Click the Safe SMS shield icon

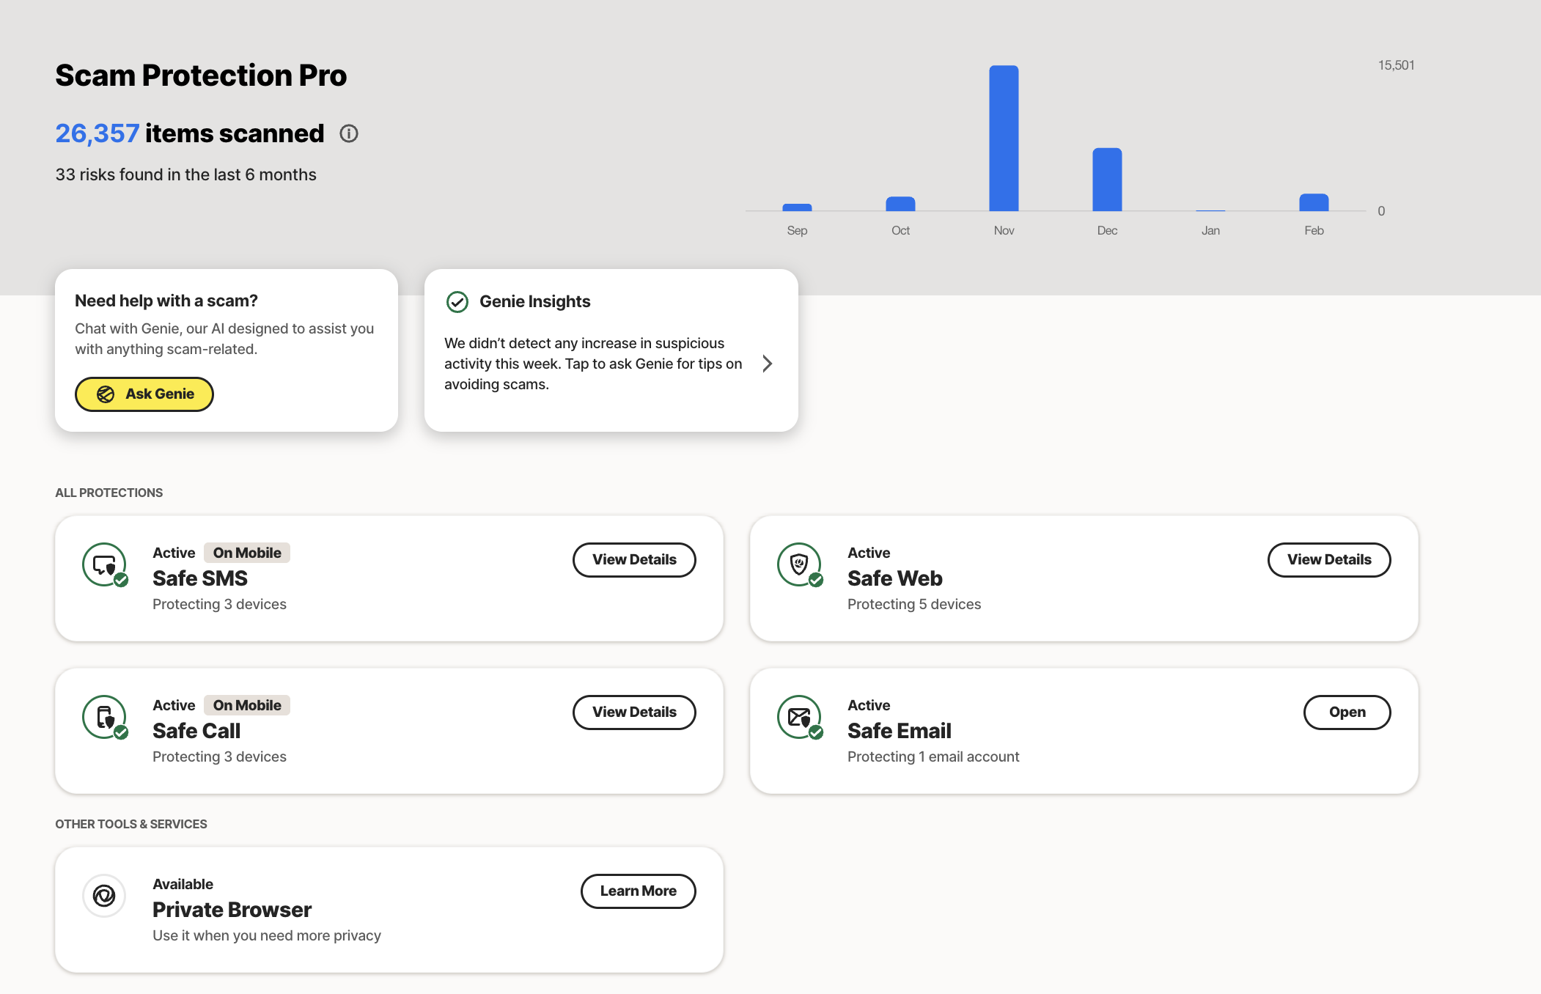[104, 564]
